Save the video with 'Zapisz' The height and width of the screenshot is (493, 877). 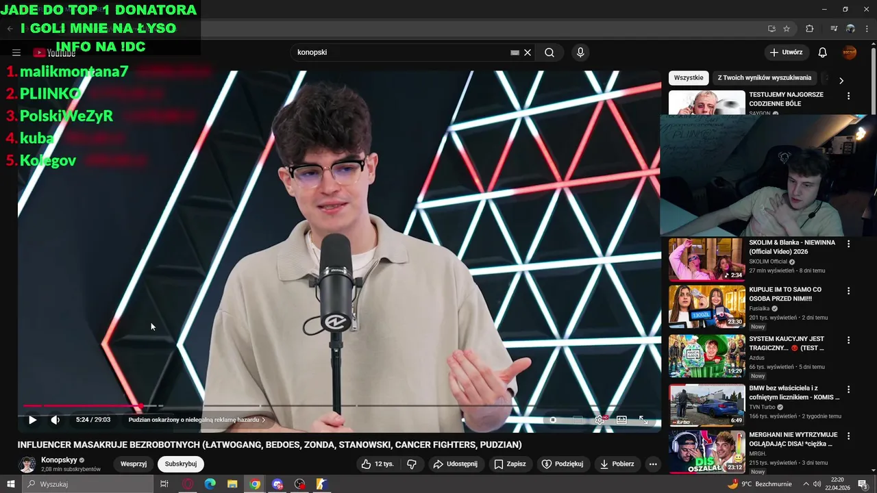(x=510, y=464)
